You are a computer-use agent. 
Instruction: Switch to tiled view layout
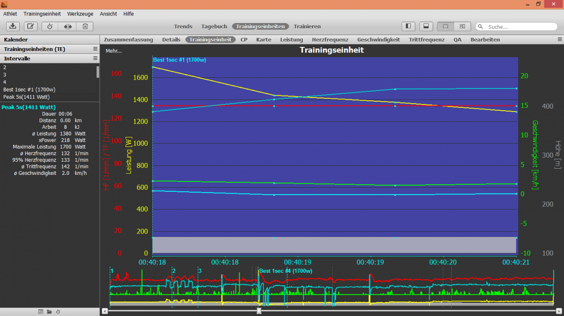click(462, 27)
